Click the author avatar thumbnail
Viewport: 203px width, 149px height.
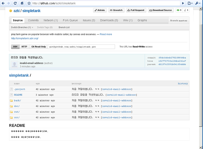tap(14, 65)
